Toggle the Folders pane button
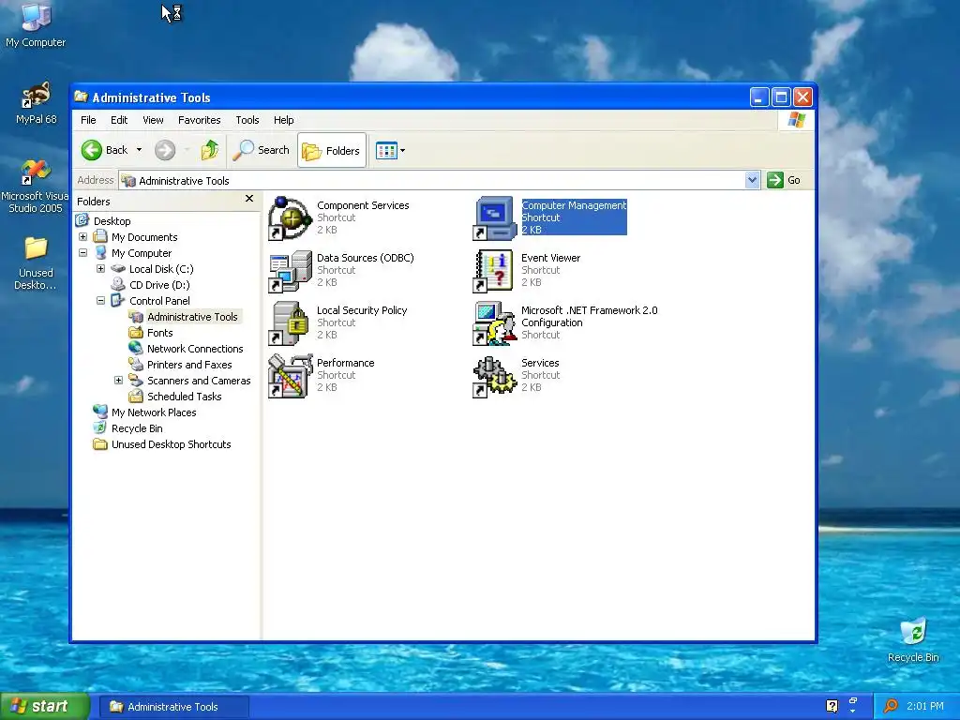 coord(332,150)
